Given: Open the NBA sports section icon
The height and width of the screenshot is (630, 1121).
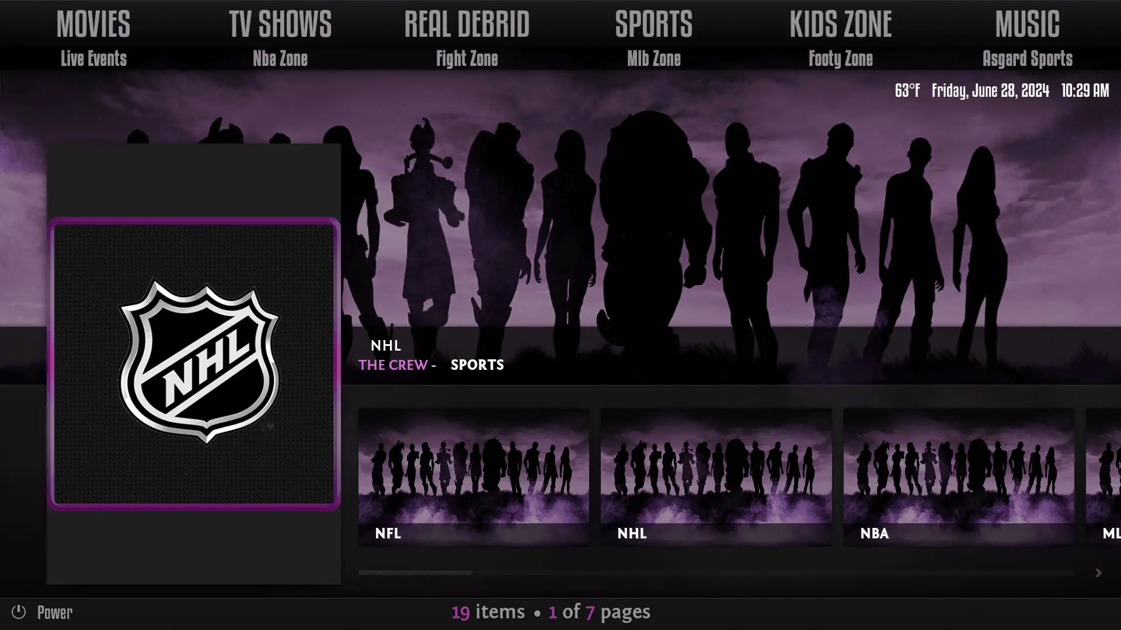Looking at the screenshot, I should [x=959, y=476].
